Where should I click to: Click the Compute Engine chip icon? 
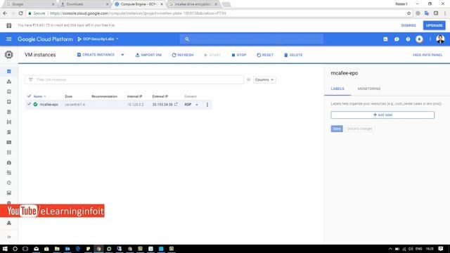click(9, 55)
